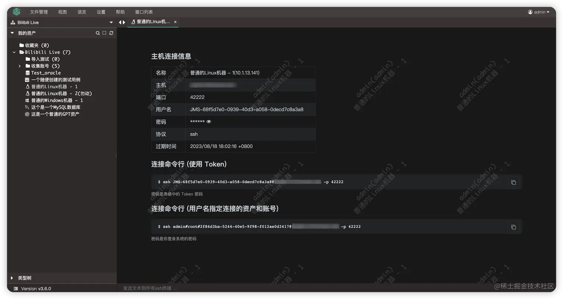Click the GPT asset icon
563x299 pixels.
[27, 114]
